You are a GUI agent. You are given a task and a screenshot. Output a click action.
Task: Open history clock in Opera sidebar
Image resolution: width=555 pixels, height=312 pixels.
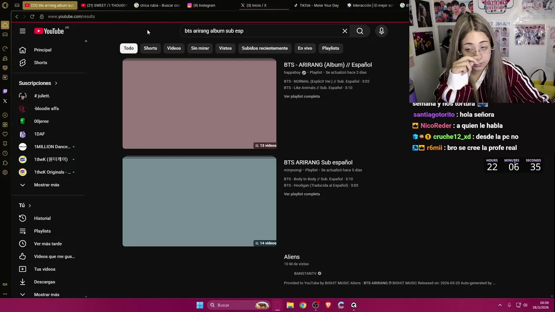[5, 153]
